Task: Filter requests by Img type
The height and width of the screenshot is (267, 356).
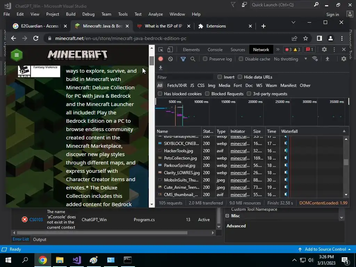Action: pos(211,86)
